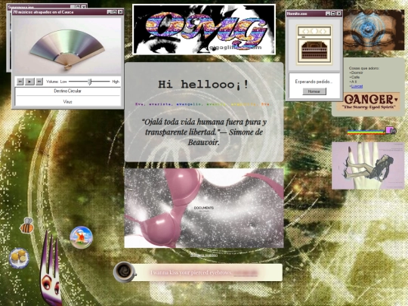This screenshot has height=306, width=408.
Task: Click the blue third-eye image
Action: click(374, 30)
